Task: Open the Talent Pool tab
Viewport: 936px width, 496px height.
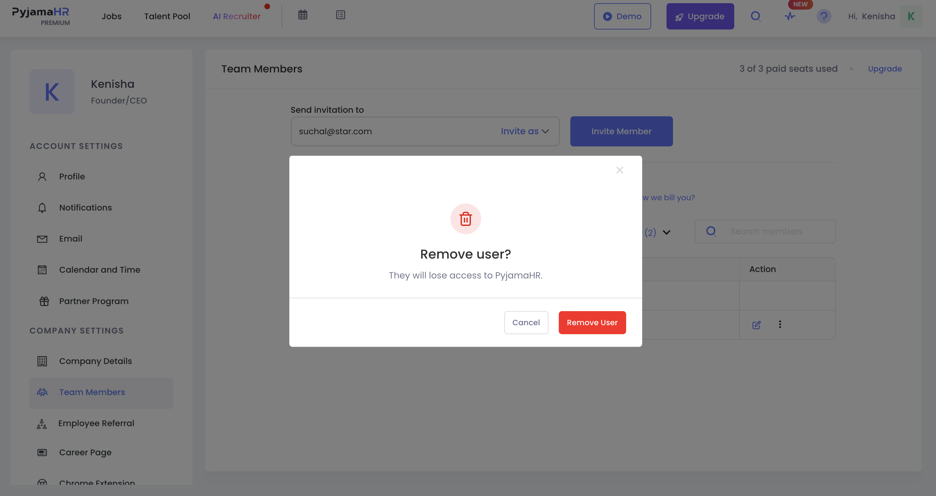Action: [167, 16]
